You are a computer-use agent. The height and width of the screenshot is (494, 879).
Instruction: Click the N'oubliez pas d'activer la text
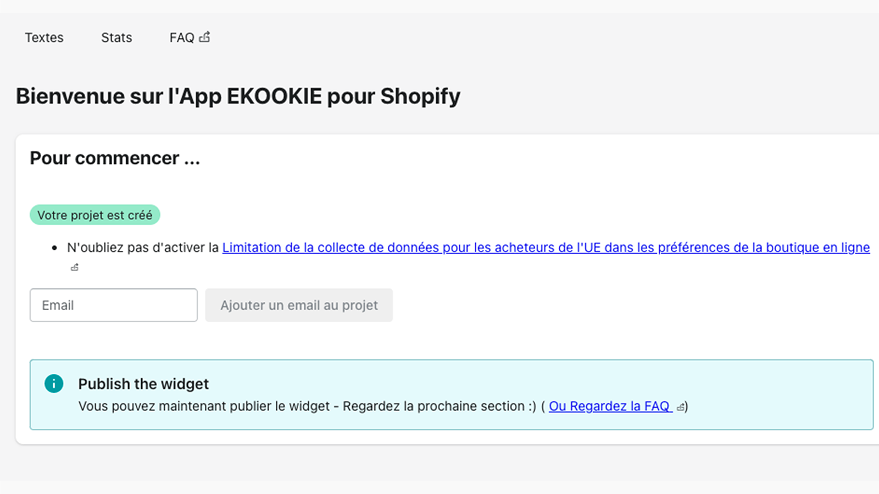pyautogui.click(x=143, y=248)
